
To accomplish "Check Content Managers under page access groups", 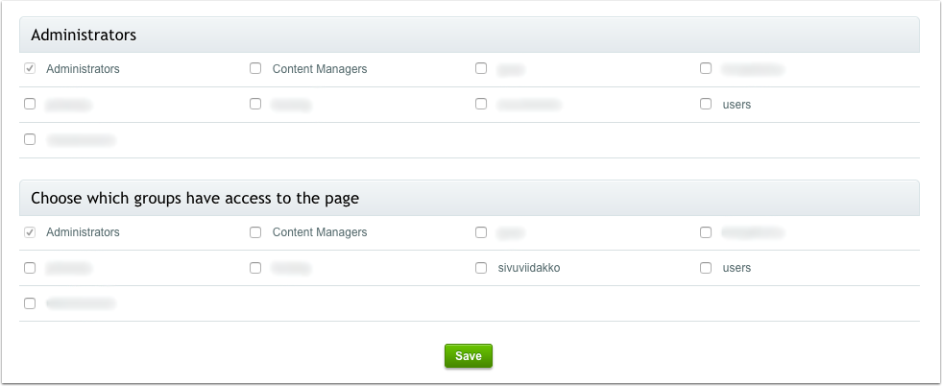I will pyautogui.click(x=255, y=231).
